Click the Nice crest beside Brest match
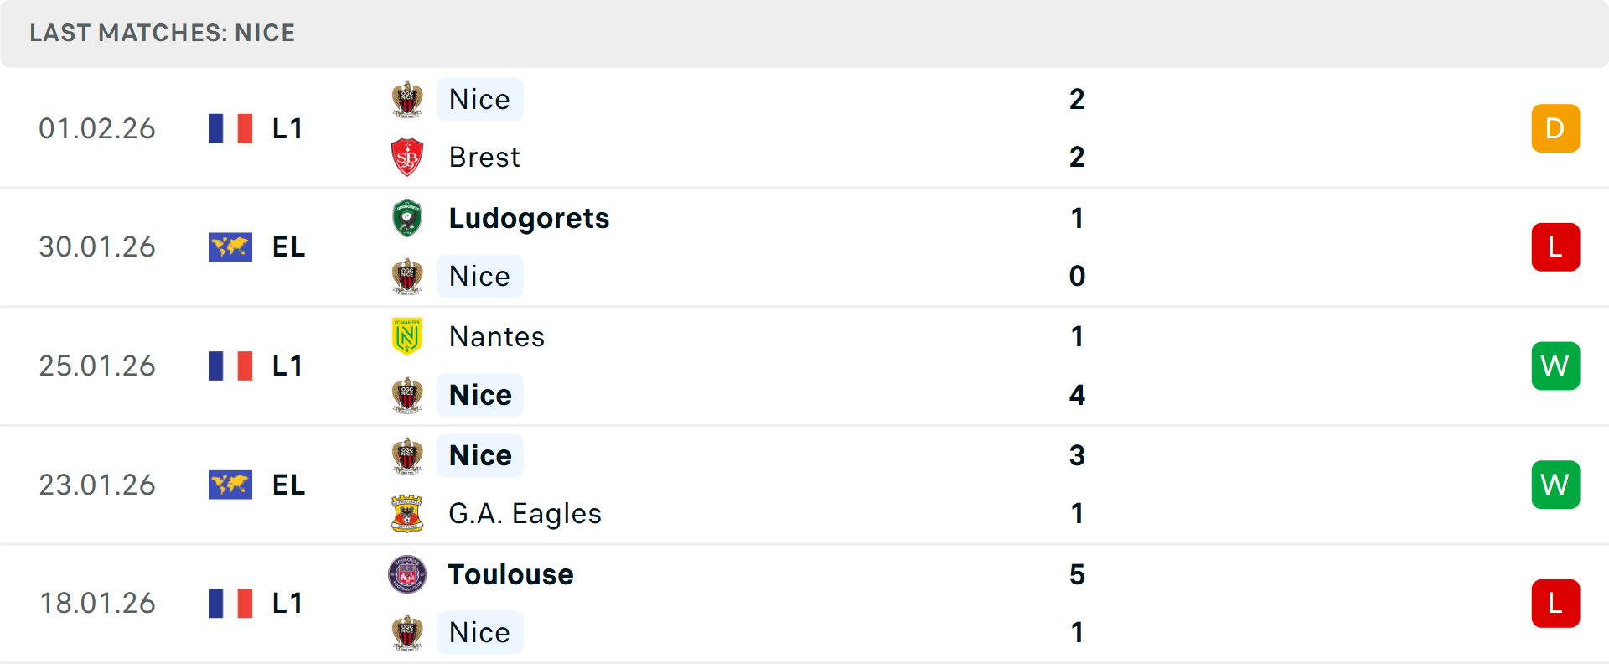Screen dimensions: 1609x664 pos(407,100)
